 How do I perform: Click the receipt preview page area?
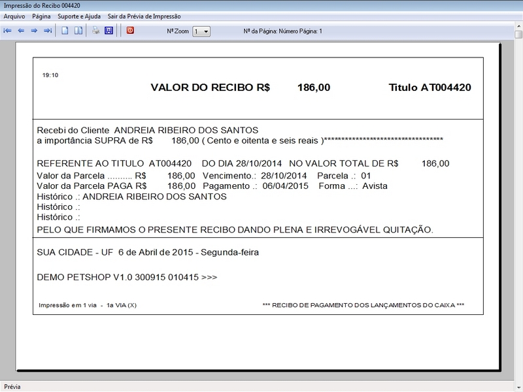point(261,196)
